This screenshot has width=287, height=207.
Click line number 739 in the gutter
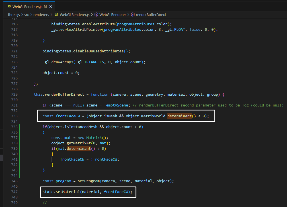tap(14, 148)
